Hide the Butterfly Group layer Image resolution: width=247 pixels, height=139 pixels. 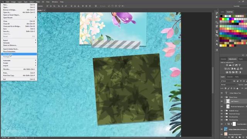click(222, 111)
